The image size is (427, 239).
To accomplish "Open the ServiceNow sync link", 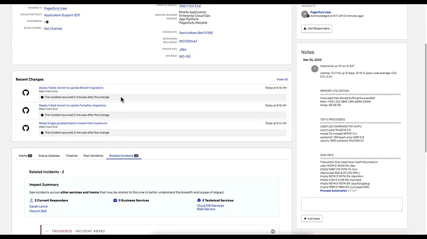I will click(x=196, y=33).
